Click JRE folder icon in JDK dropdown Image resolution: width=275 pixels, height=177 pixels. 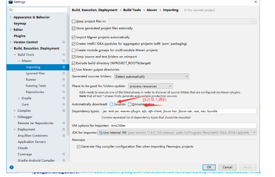pyautogui.click(x=101, y=132)
